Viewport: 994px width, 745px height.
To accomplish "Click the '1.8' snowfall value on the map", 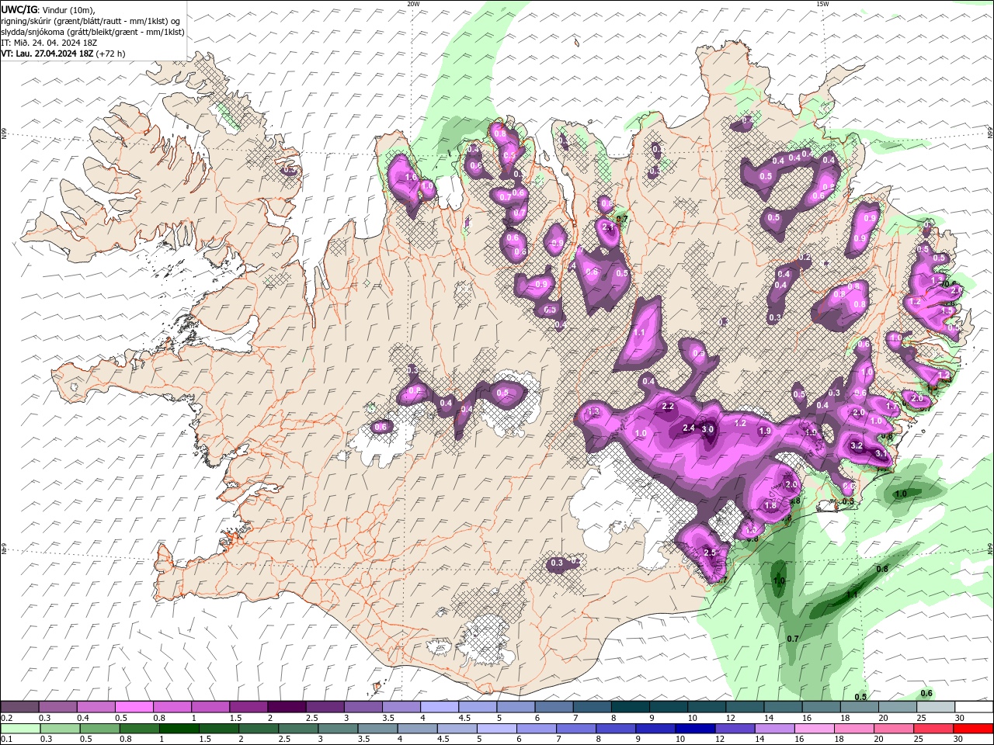I will pyautogui.click(x=770, y=505).
